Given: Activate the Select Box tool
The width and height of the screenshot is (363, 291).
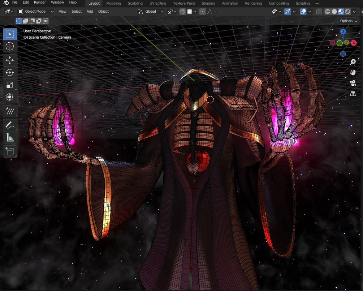Looking at the screenshot, I should (x=10, y=34).
